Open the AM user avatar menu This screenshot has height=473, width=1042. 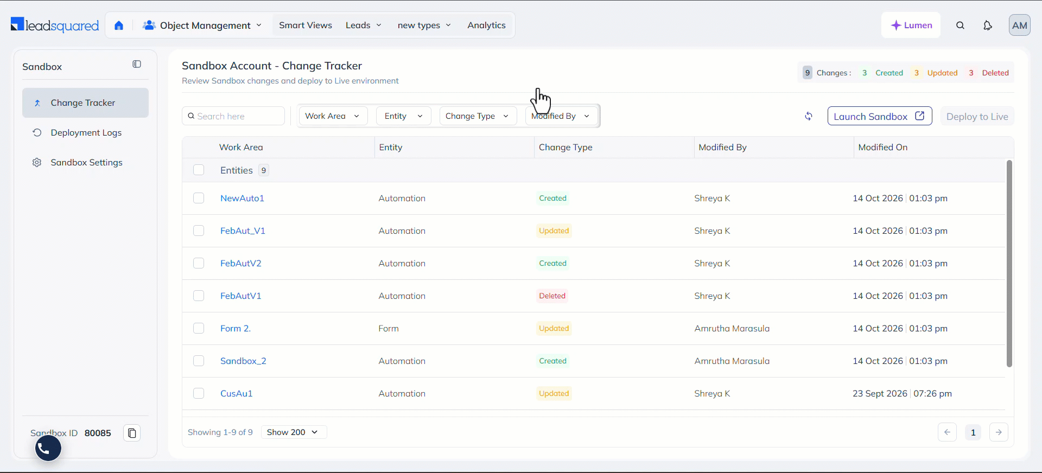pyautogui.click(x=1019, y=25)
